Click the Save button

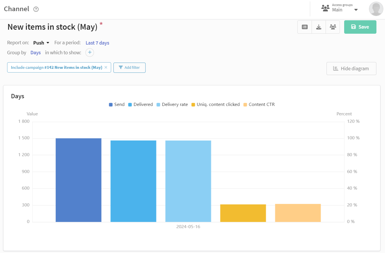click(360, 27)
